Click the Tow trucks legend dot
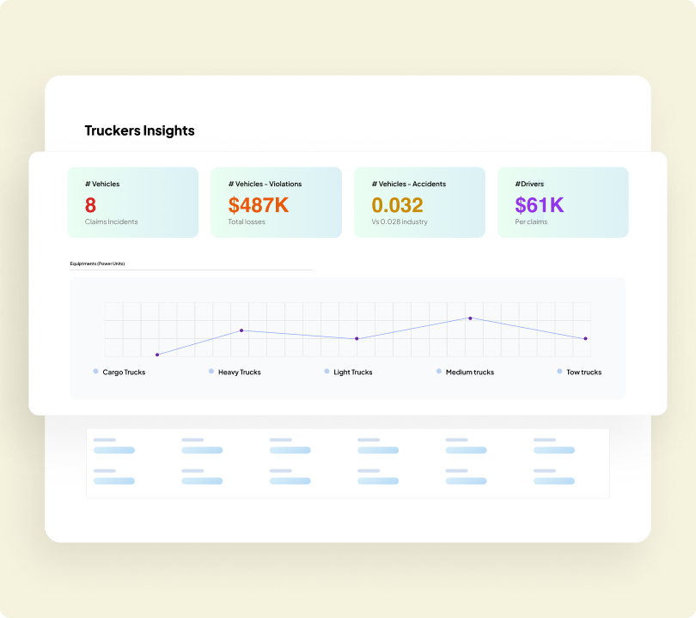The image size is (696, 618). [x=559, y=372]
